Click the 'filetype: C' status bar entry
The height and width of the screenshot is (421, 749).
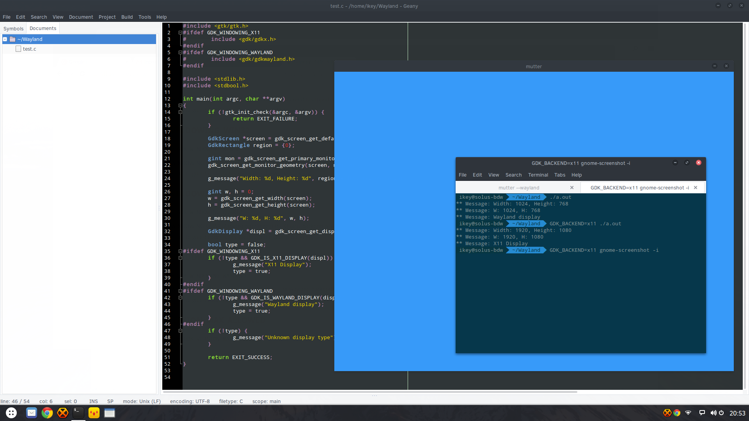pos(231,402)
